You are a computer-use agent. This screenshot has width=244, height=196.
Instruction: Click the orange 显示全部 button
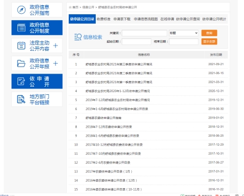(x=209, y=42)
